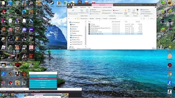Select Сеть (Network) in the navigation pane

pyautogui.click(x=71, y=47)
